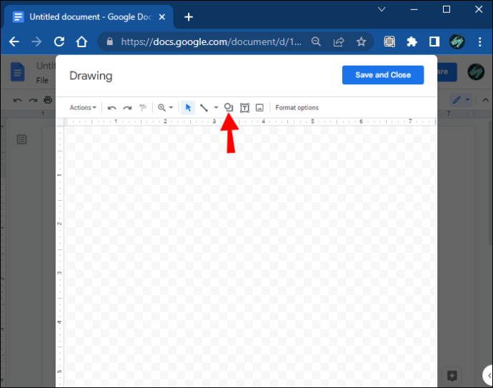
Task: Click the address bar zoom icon
Action: [x=316, y=41]
